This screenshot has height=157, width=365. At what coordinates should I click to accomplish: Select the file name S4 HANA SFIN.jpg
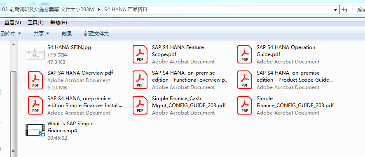click(69, 47)
